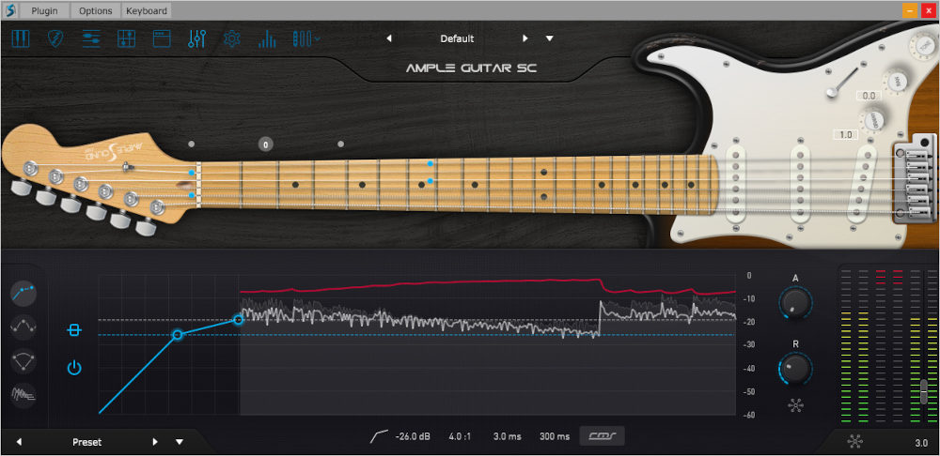The height and width of the screenshot is (456, 940).
Task: Select the decaying waveform reverb effect icon
Action: 23,395
